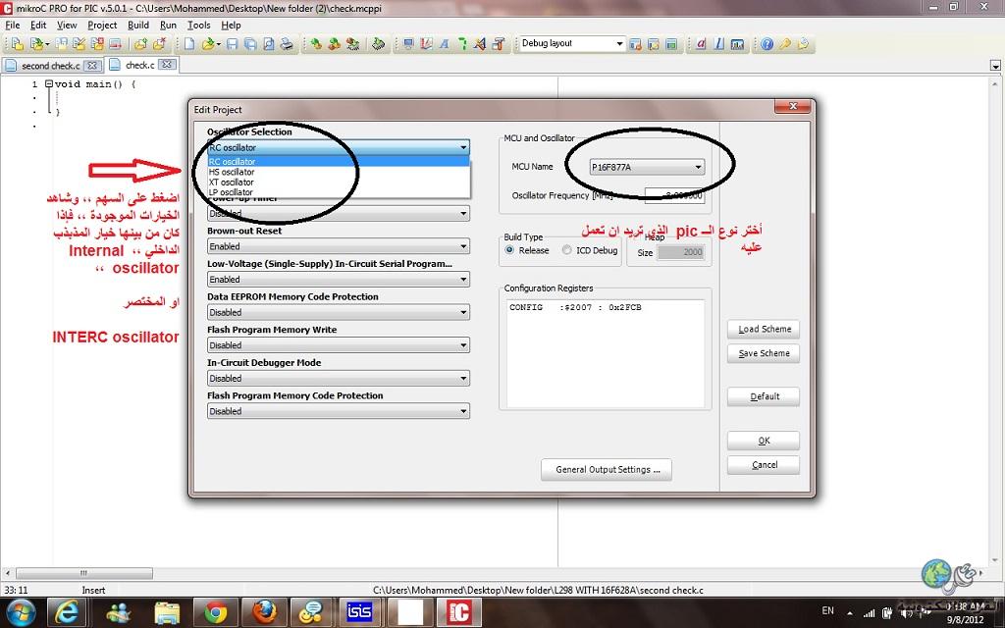Open the In-Circuit Debugger Mode dropdown
The height and width of the screenshot is (628, 1005).
[339, 378]
